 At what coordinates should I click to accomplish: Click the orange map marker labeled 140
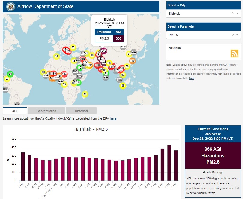click(132, 61)
